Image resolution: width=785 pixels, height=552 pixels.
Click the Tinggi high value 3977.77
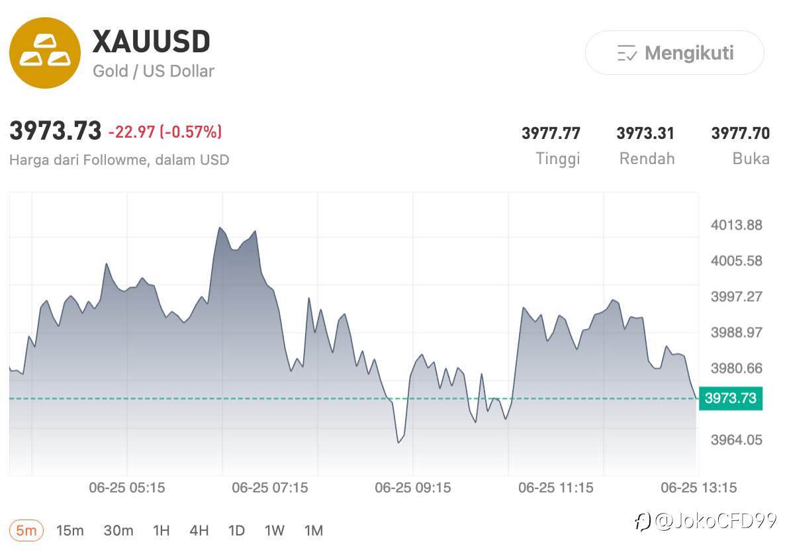(551, 133)
